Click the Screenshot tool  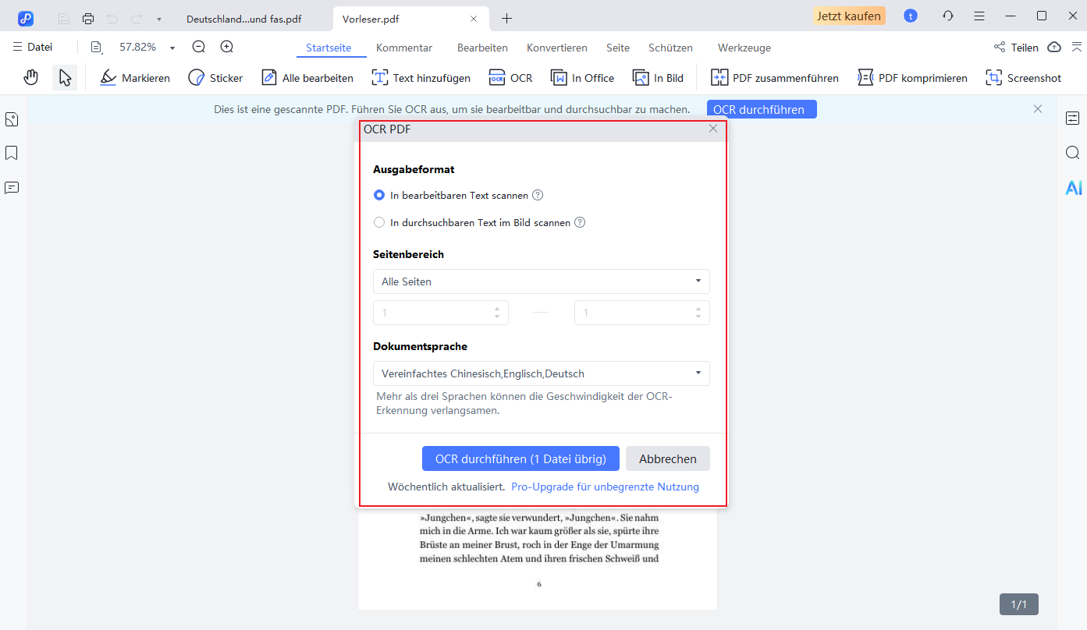tap(1023, 78)
